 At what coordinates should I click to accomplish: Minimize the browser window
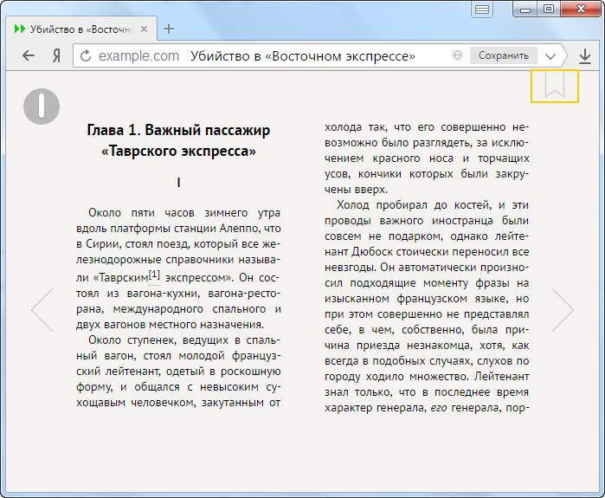point(525,10)
